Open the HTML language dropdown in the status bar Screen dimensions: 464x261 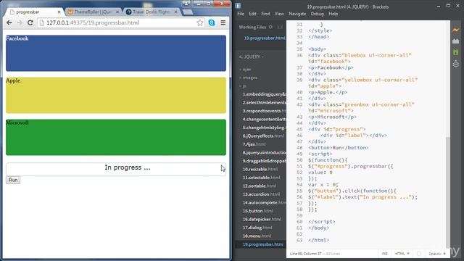coord(402,254)
